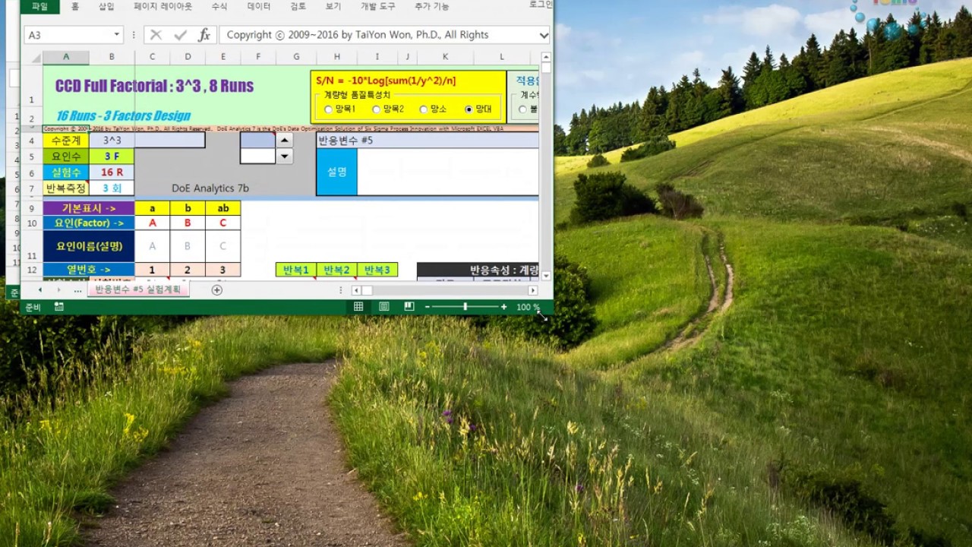Select the 반응변수 #5 실험계획 sheet tab
972x547 pixels.
click(138, 289)
